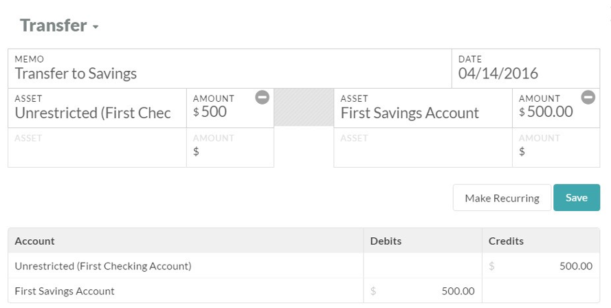Edit the $500 amount on the left side
Screen dimensions: 611x308
coord(230,108)
